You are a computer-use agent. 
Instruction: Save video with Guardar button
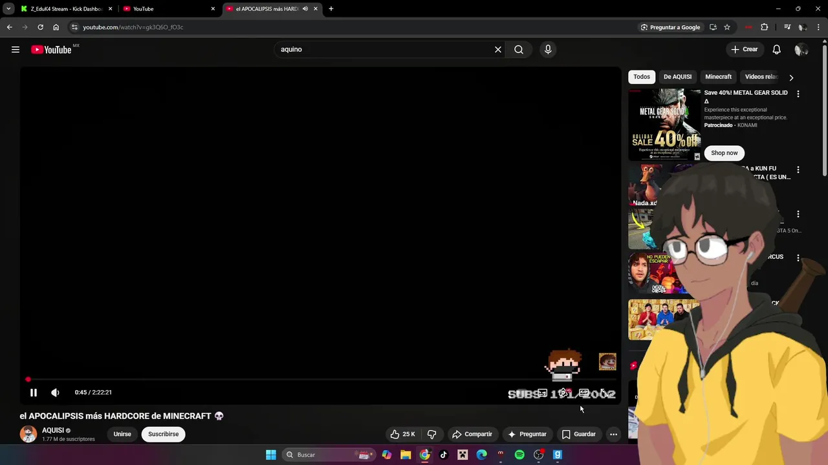pyautogui.click(x=579, y=434)
